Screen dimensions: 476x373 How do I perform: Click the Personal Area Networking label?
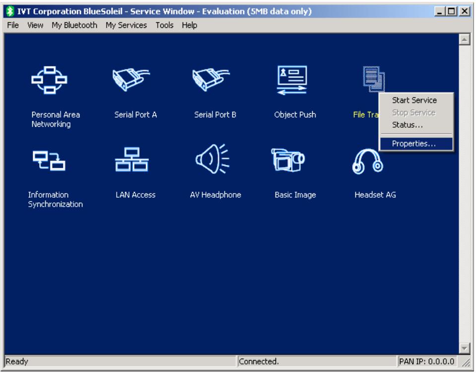click(x=56, y=119)
